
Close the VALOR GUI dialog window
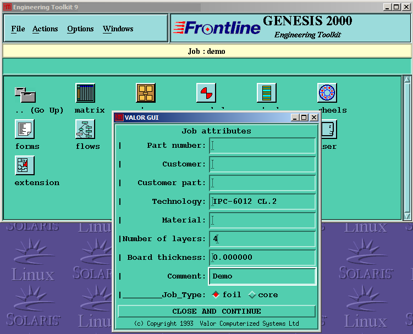(x=313, y=118)
